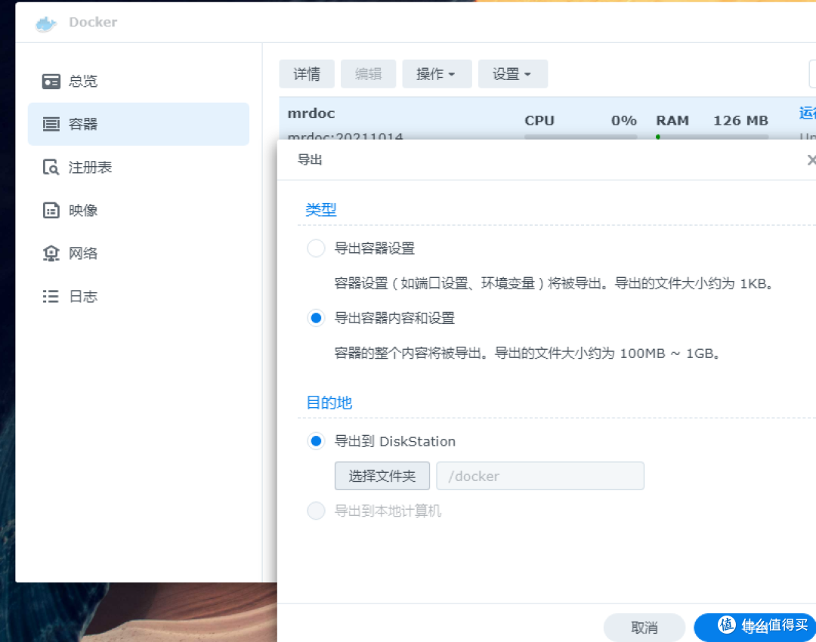Choose the 导出到 DiskStation destination option
The height and width of the screenshot is (642, 816).
click(316, 440)
